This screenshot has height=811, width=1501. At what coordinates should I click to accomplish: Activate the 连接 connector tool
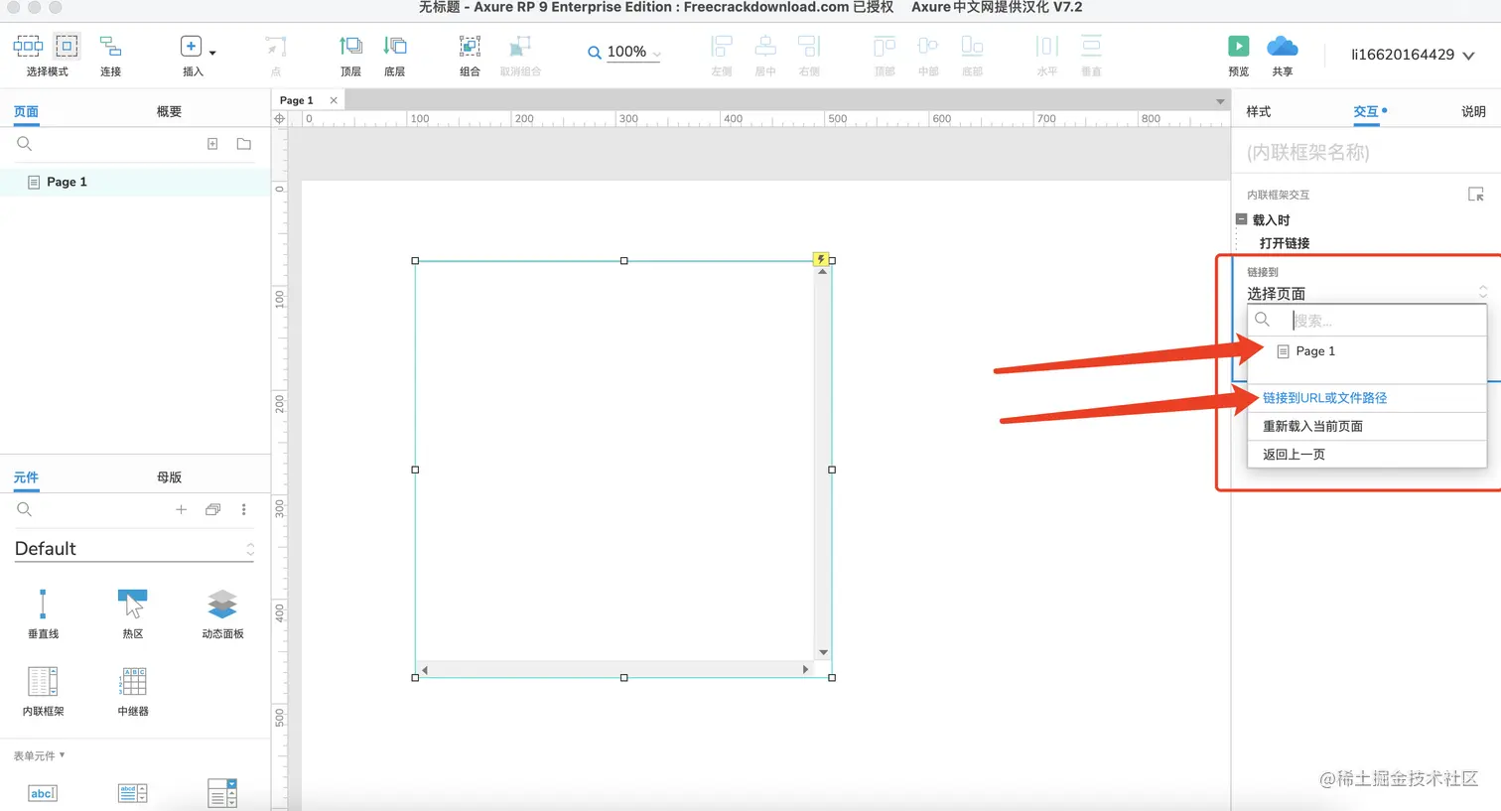[110, 47]
